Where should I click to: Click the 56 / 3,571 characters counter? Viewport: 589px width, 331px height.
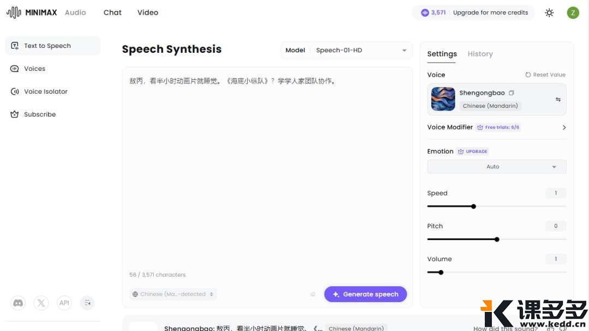158,275
